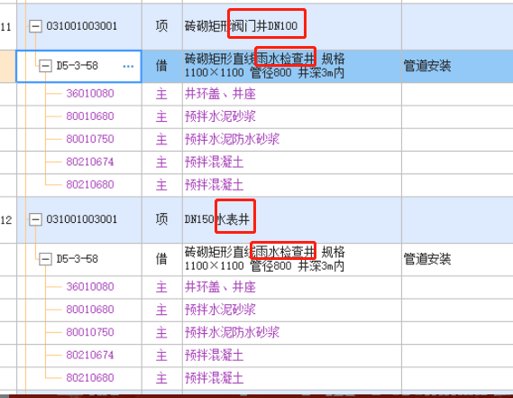This screenshot has width=513, height=398.
Task: Collapse item 031001003001 in row 12
Action: pyautogui.click(x=35, y=219)
